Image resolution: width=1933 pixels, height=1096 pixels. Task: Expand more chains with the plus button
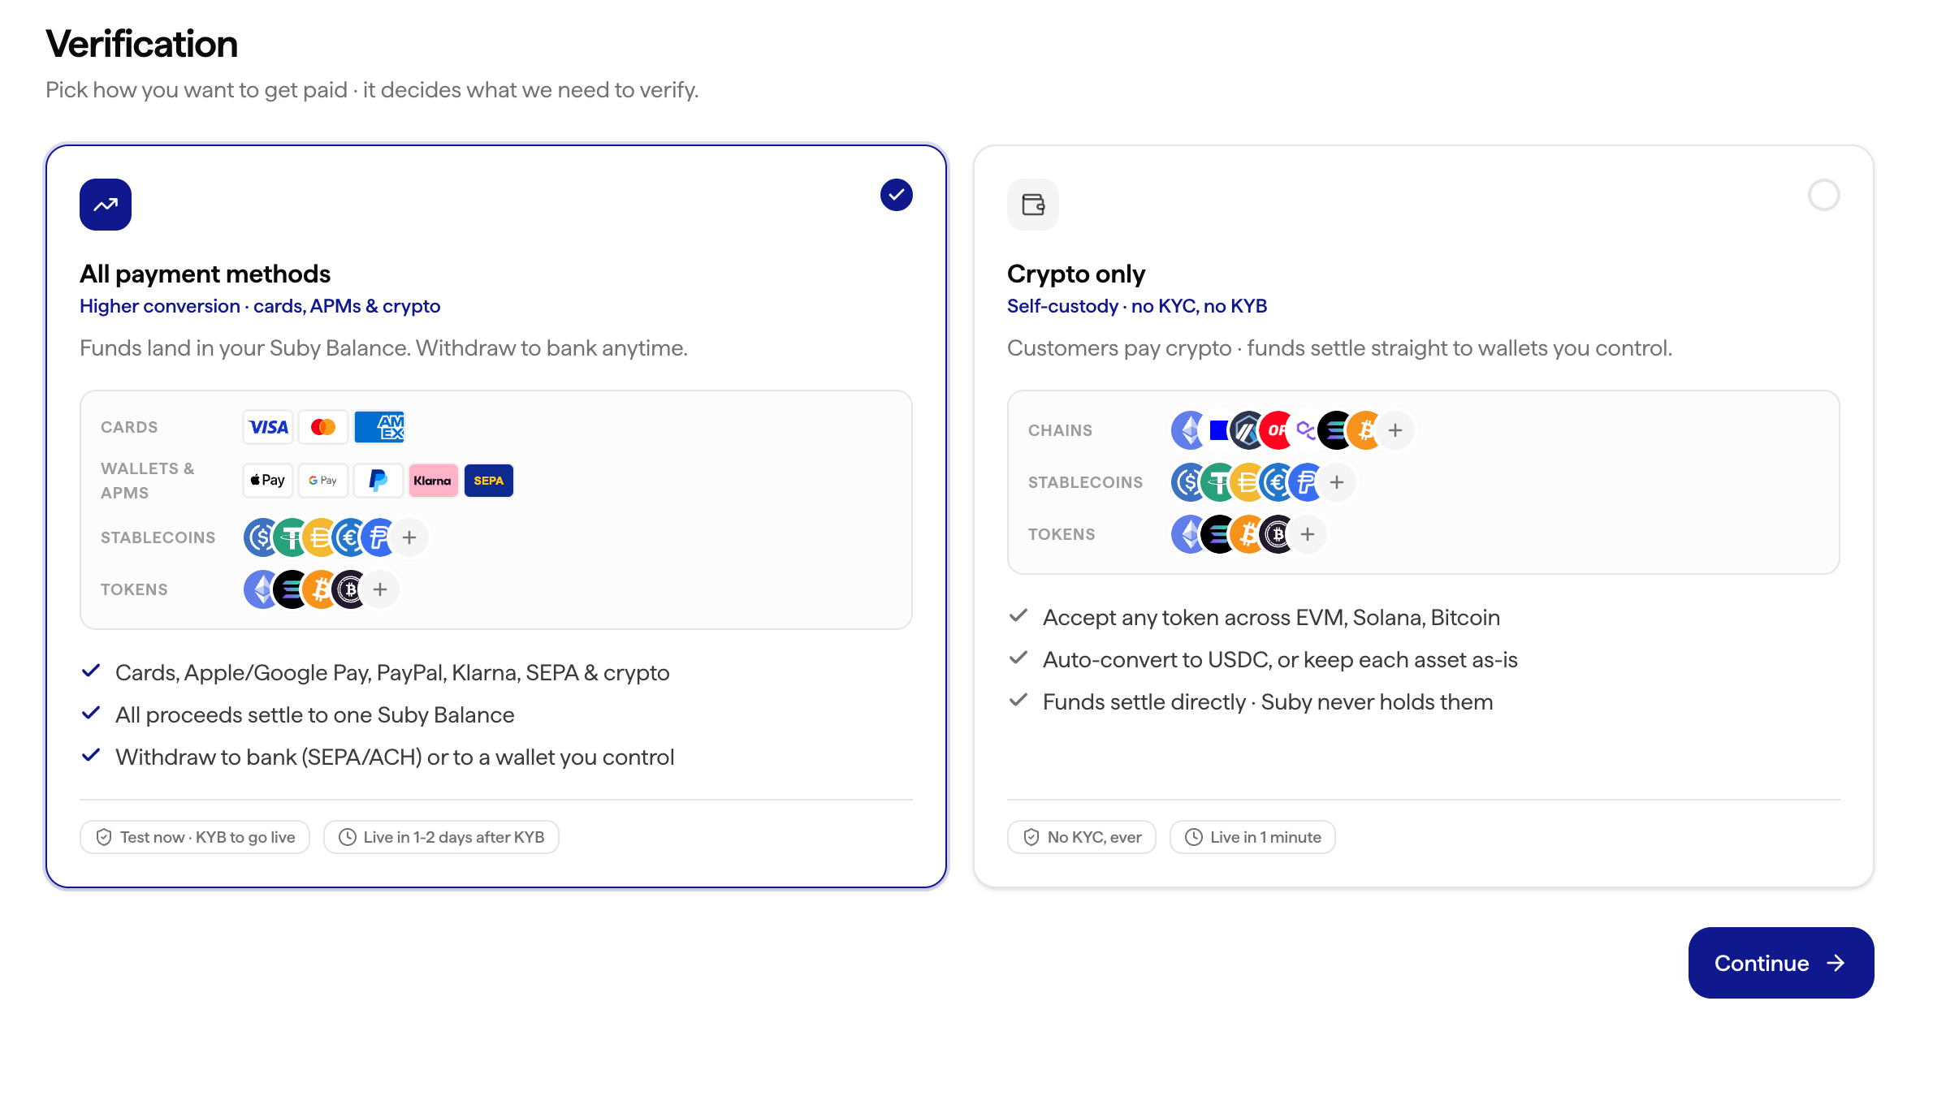(x=1395, y=430)
